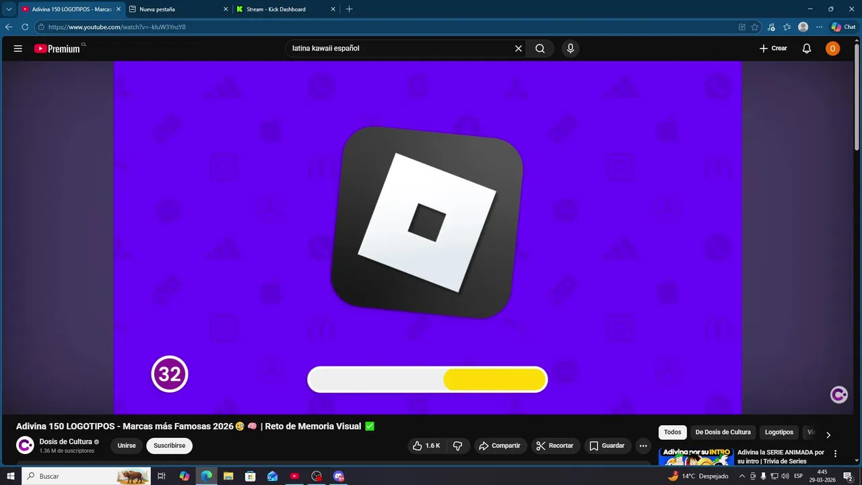The image size is (862, 485).
Task: Join the channel with Unirse
Action: (x=127, y=446)
